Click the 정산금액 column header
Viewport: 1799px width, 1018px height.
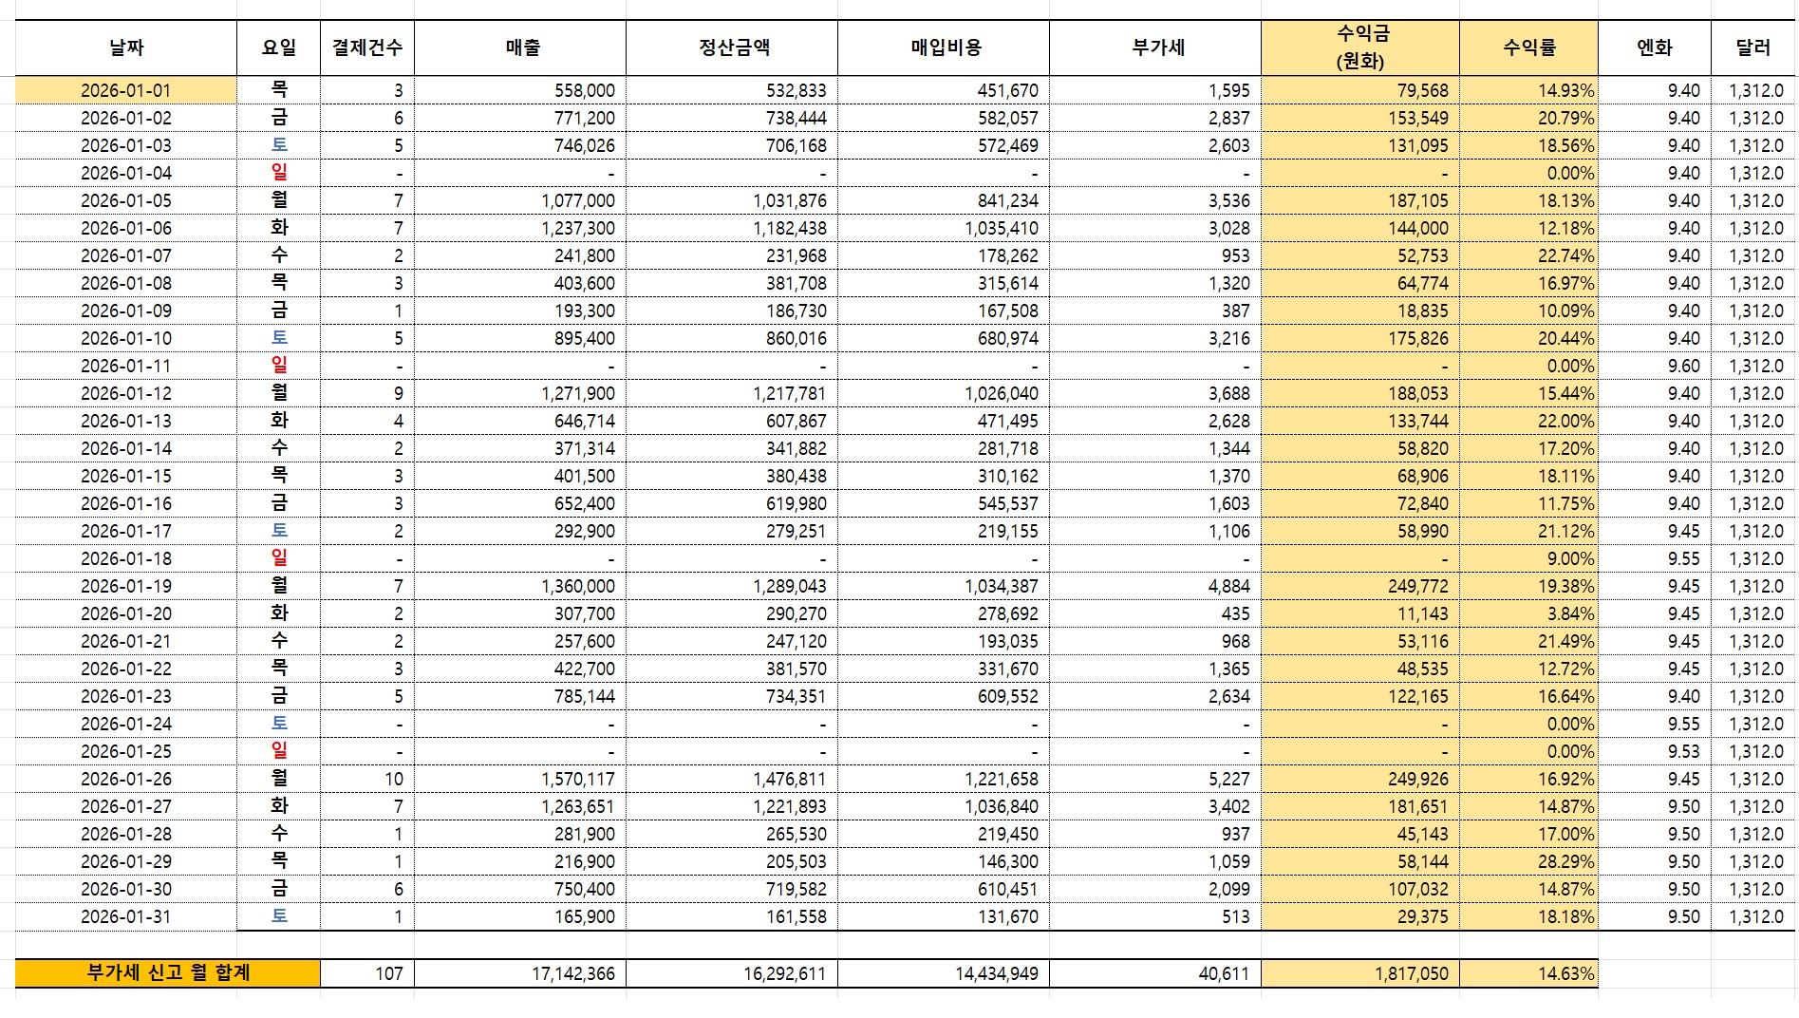732,47
